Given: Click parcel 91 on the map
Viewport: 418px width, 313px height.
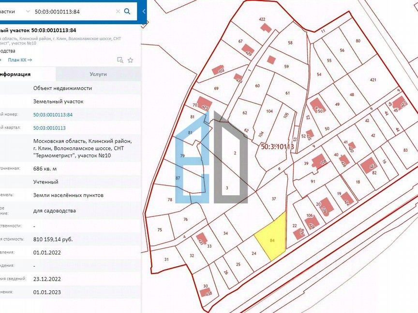Looking at the screenshot, I should pos(313,182).
